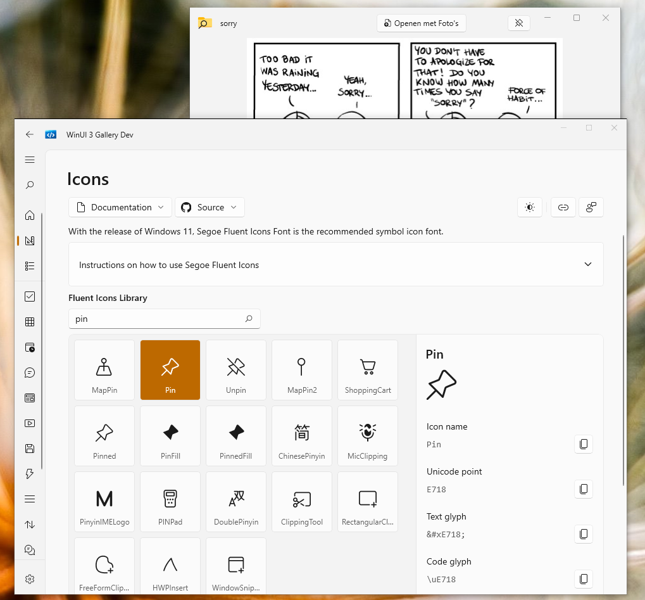Viewport: 645px width, 600px height.
Task: Expand the Segoe Fluent Icons instructions section
Action: point(587,264)
